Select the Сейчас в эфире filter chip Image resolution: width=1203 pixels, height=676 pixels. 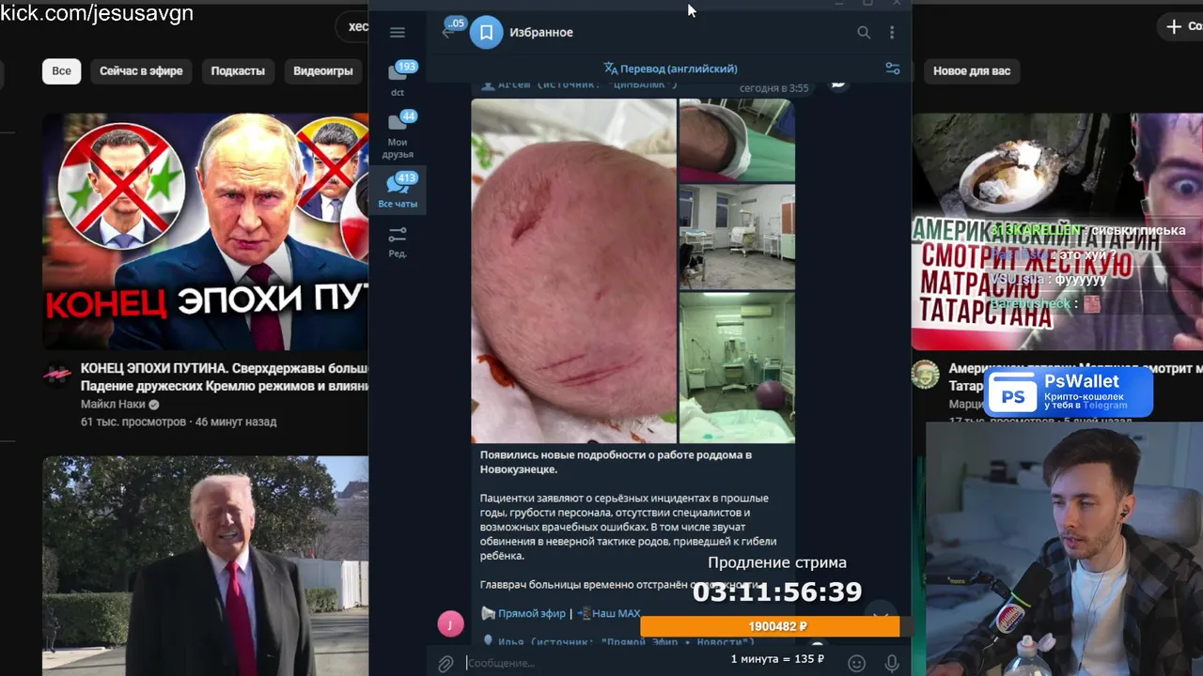[x=141, y=70]
